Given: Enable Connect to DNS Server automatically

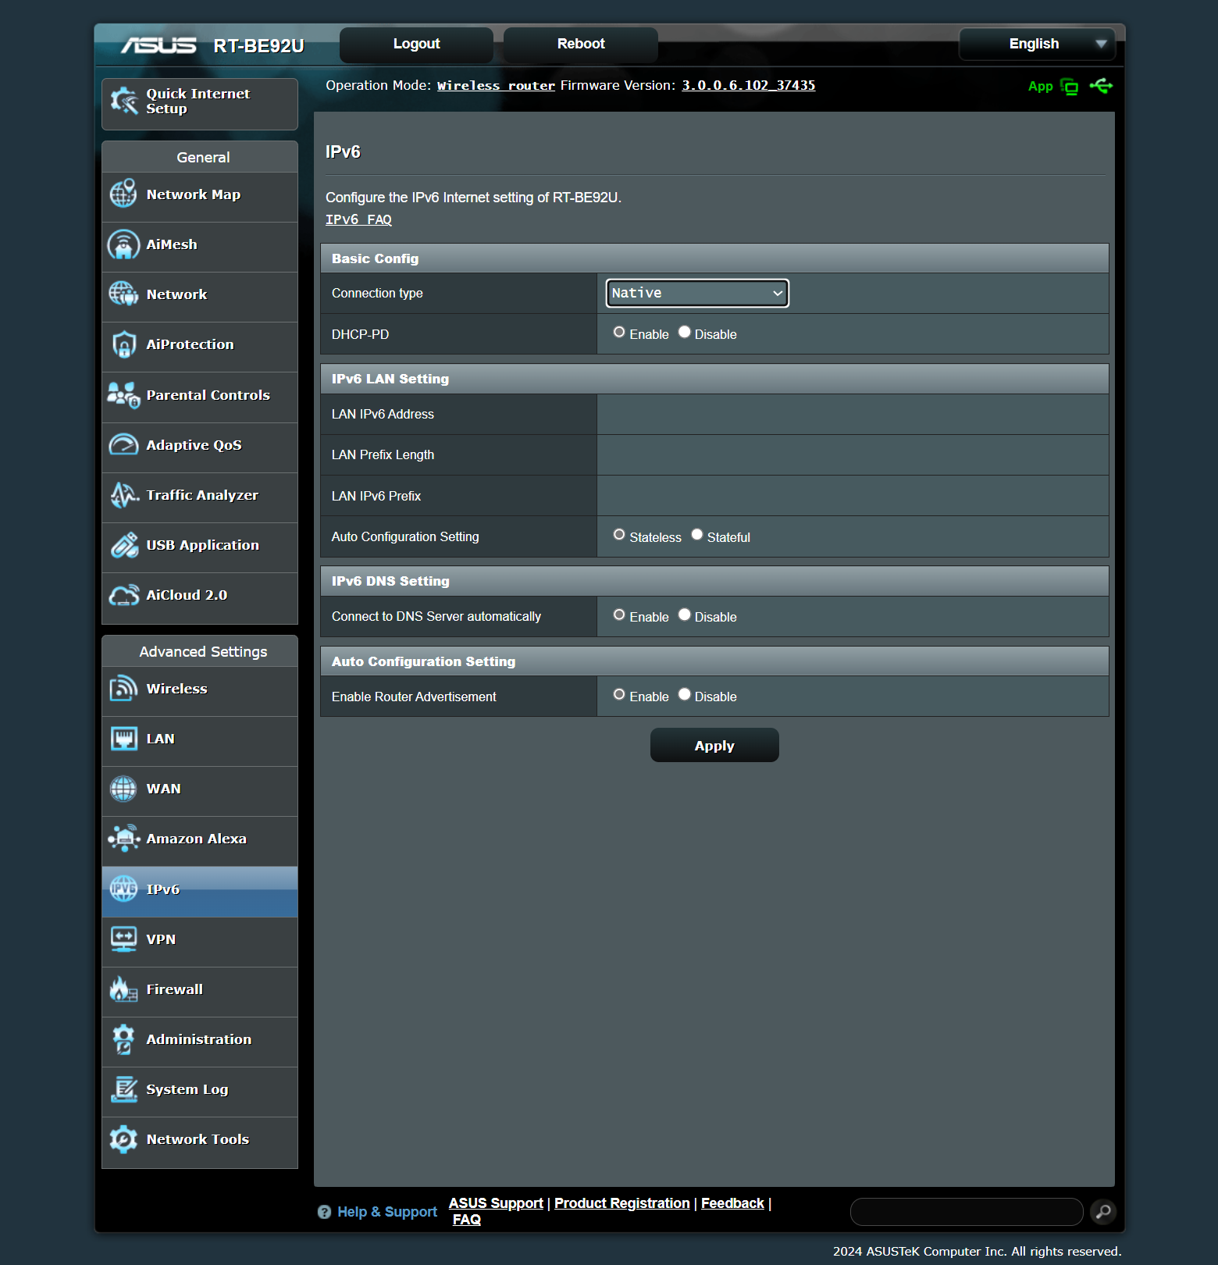Looking at the screenshot, I should pyautogui.click(x=619, y=615).
